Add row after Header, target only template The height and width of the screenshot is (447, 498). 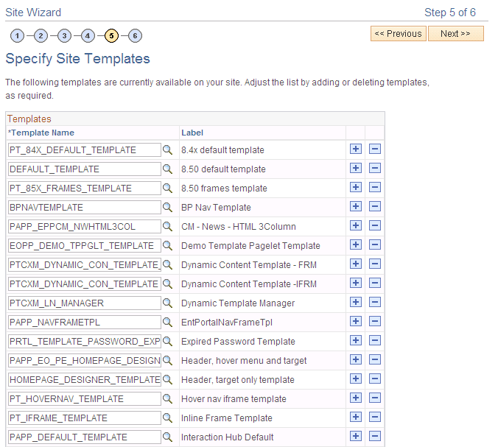coord(356,379)
